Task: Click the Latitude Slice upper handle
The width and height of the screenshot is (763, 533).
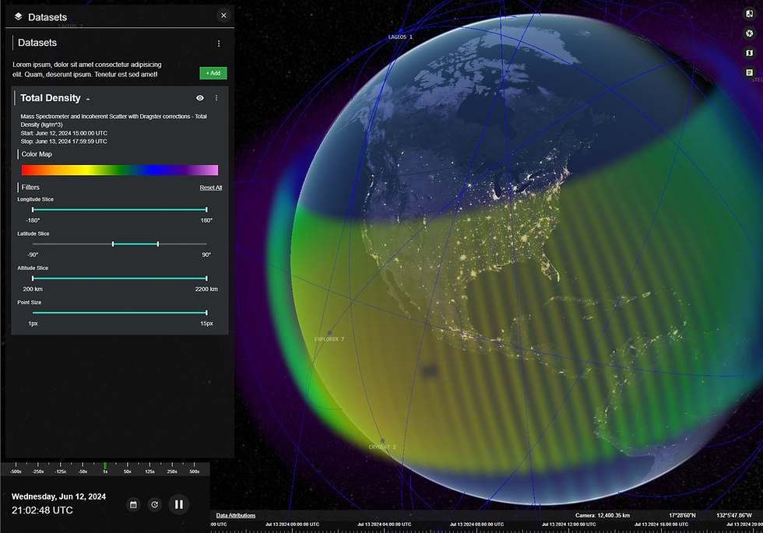Action: tap(157, 244)
